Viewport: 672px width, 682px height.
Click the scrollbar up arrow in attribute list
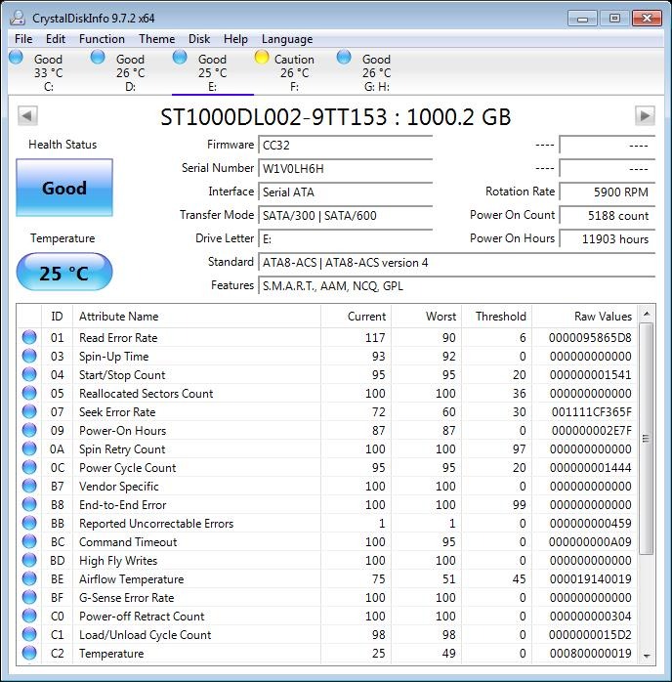coord(646,316)
